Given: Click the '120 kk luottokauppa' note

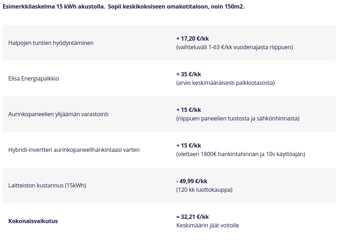Looking at the screenshot, I should point(204,190).
